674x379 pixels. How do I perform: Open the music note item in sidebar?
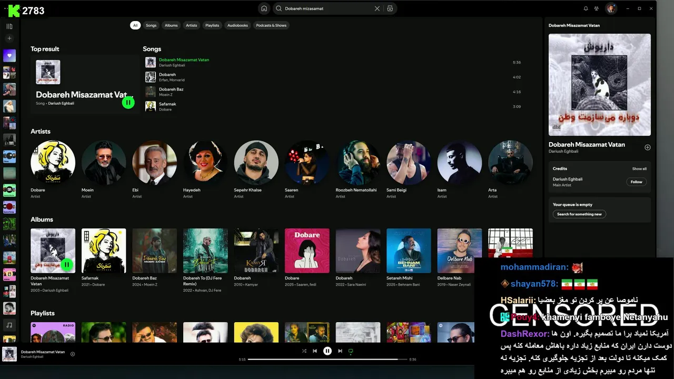click(x=9, y=325)
